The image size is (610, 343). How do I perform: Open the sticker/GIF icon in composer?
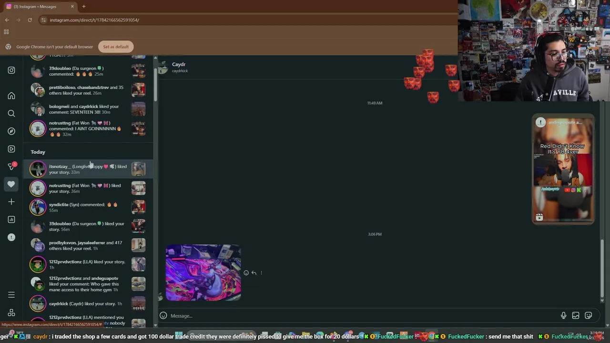tap(588, 315)
